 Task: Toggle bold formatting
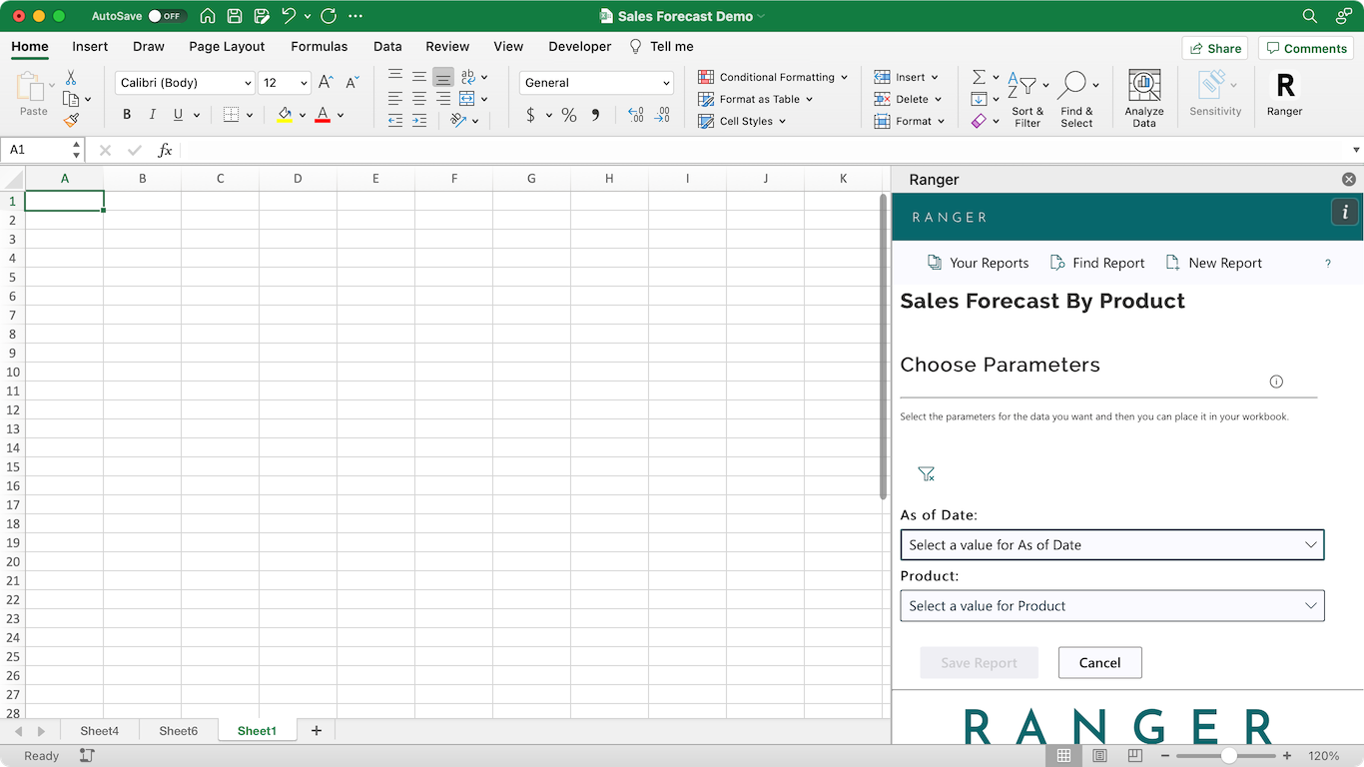pos(127,115)
